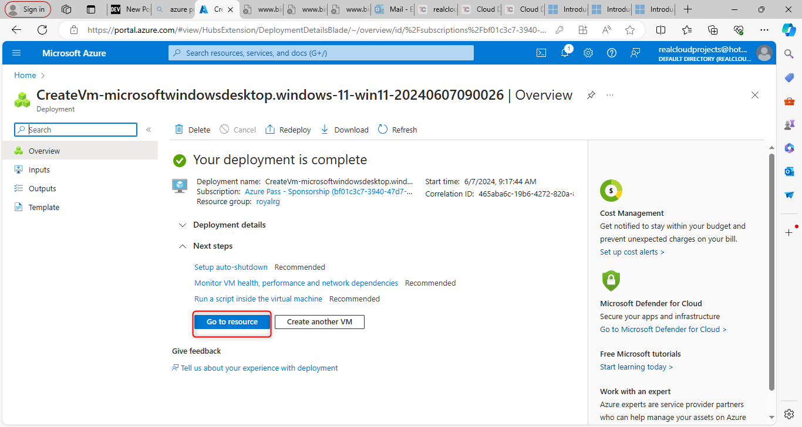
Task: Collapse the Next steps section
Action: tap(205, 246)
